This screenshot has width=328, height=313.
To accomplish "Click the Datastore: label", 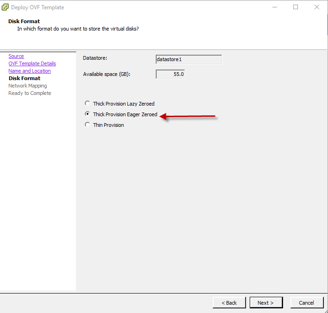I will coord(95,58).
